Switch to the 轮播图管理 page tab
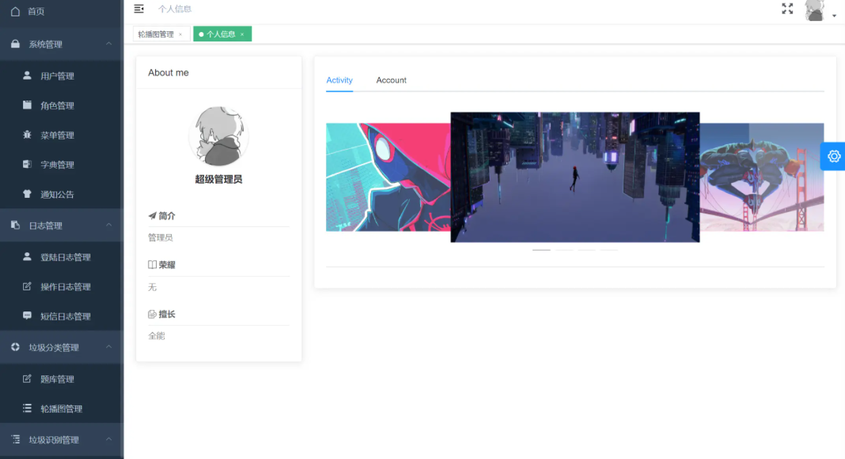Image resolution: width=845 pixels, height=459 pixels. (161, 34)
